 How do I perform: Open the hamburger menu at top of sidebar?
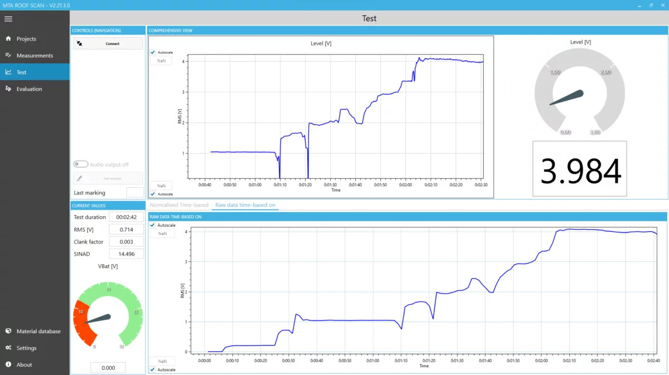[x=8, y=19]
